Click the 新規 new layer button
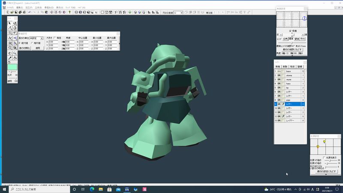343x193 pixels. (277, 66)
